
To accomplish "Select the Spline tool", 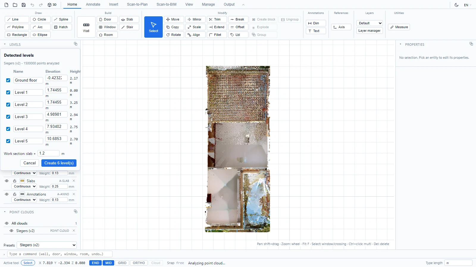I will click(x=62, y=19).
